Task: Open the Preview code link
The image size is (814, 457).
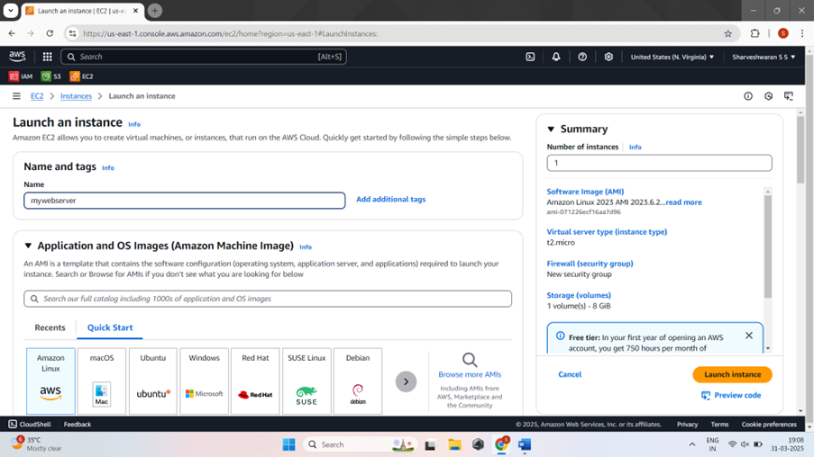Action: [x=731, y=395]
